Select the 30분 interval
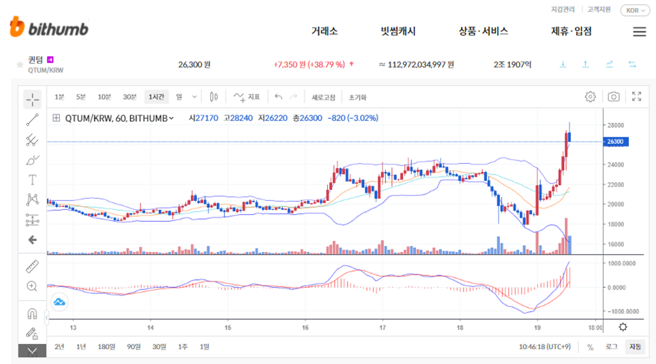This screenshot has width=656, height=364. click(x=130, y=97)
